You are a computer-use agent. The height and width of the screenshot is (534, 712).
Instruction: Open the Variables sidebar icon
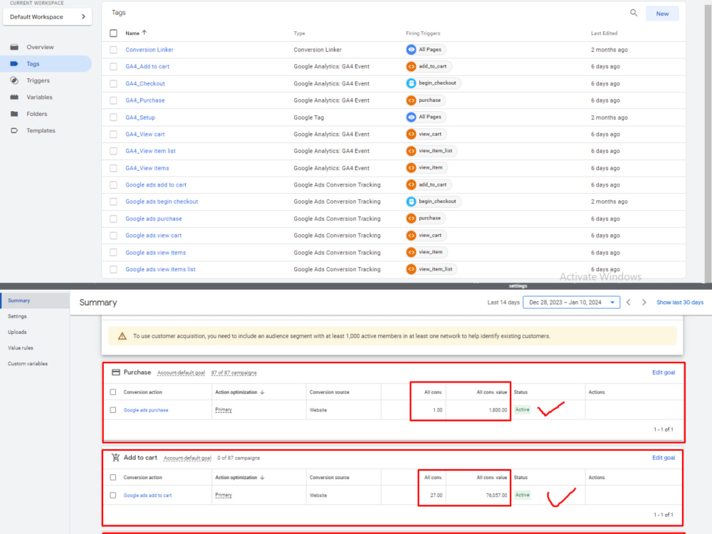(14, 97)
